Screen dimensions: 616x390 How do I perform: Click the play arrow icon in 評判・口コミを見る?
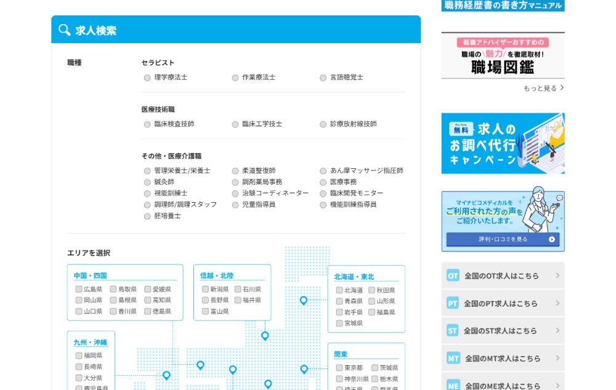coord(551,239)
